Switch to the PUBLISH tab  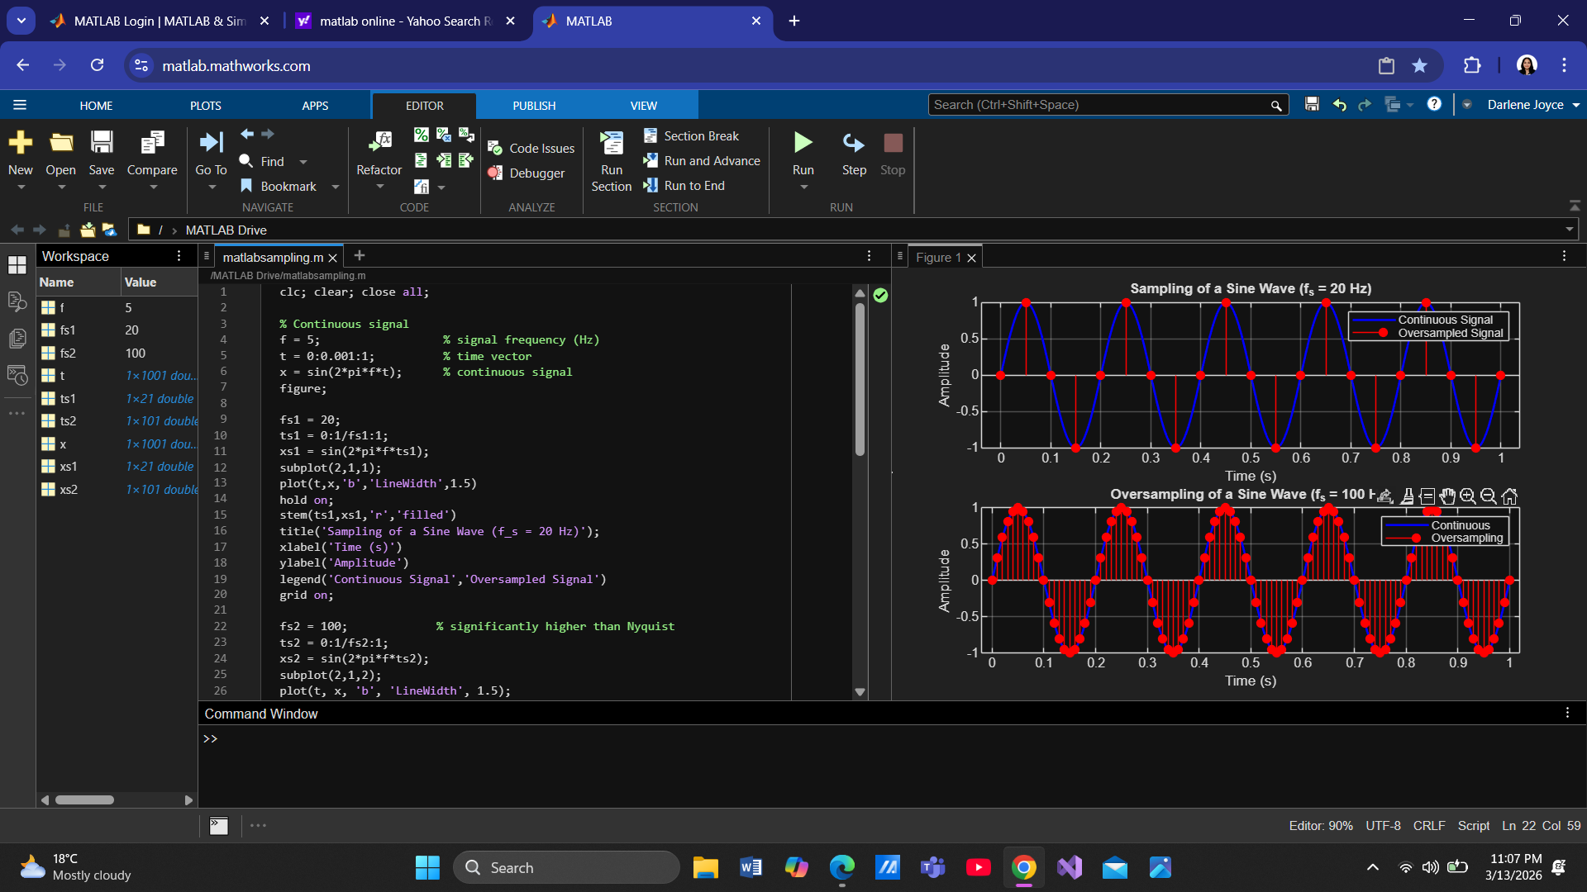[x=534, y=106]
